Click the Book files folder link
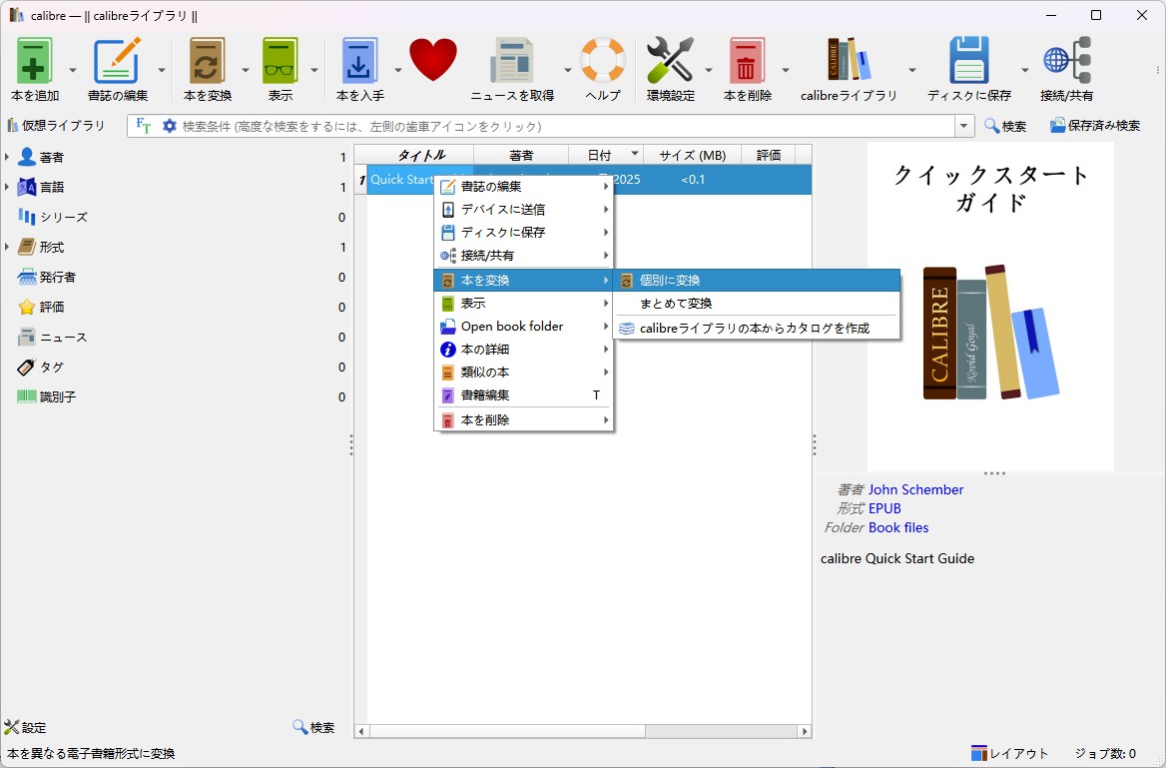The image size is (1166, 768). tap(898, 527)
